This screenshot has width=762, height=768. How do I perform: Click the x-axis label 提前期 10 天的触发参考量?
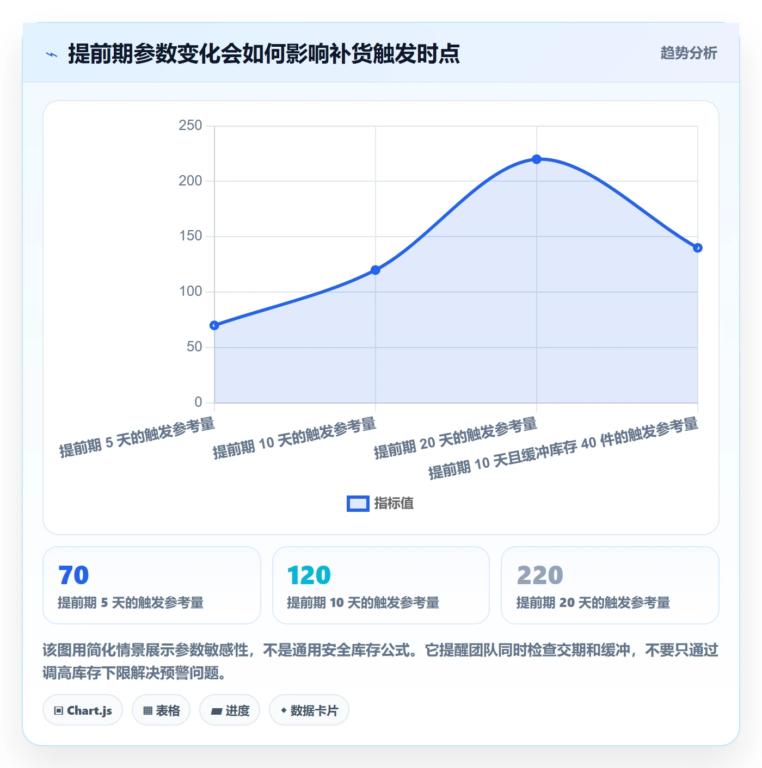294,438
